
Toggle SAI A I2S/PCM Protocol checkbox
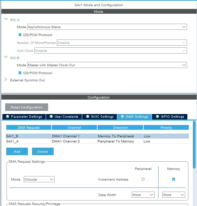[20, 35]
